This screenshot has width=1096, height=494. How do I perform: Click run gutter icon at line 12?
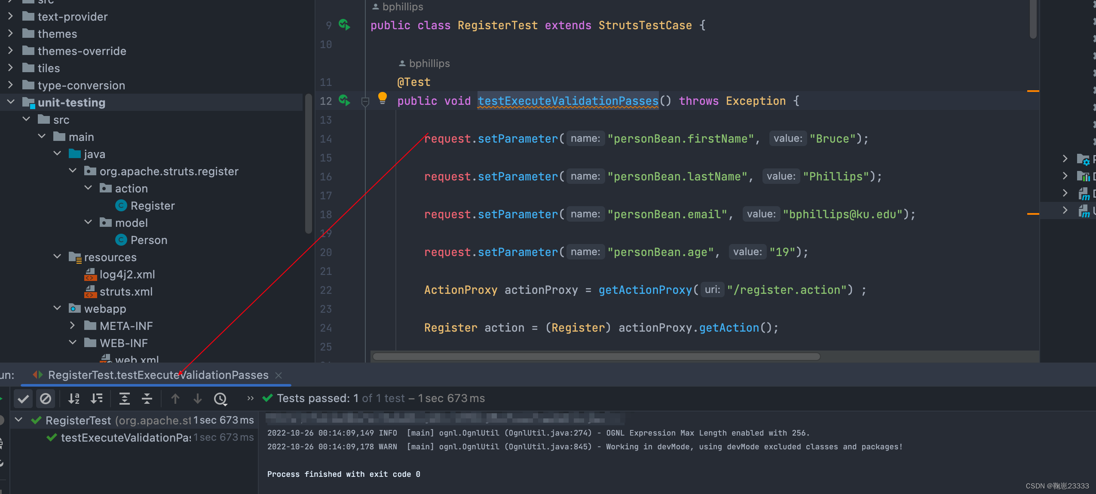[344, 101]
